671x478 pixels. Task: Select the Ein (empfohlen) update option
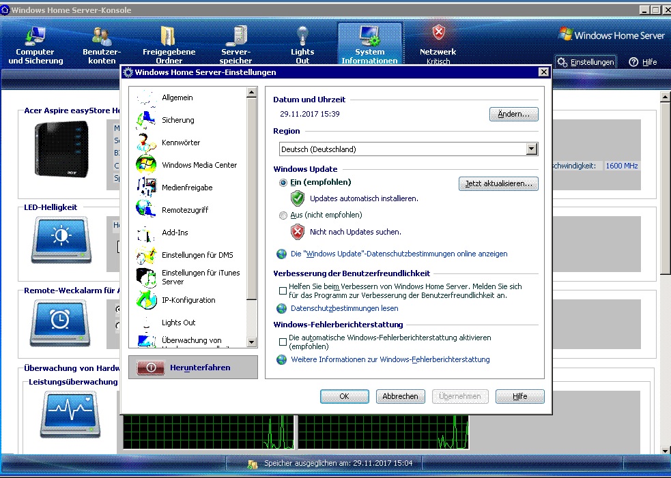[x=283, y=183]
